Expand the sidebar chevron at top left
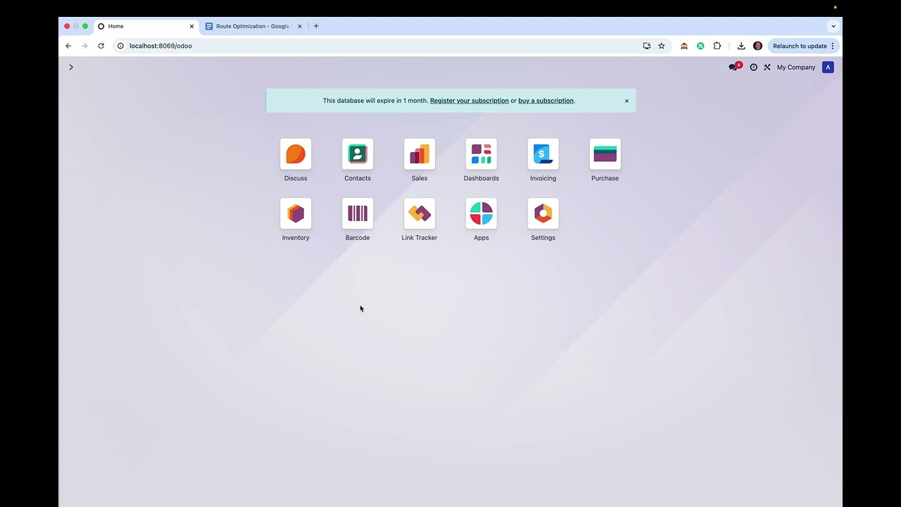This screenshot has height=507, width=901. coord(71,67)
